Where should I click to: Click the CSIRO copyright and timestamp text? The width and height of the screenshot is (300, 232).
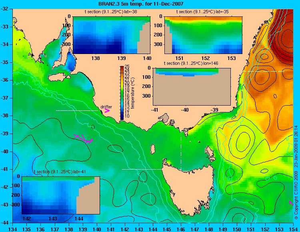(296, 172)
